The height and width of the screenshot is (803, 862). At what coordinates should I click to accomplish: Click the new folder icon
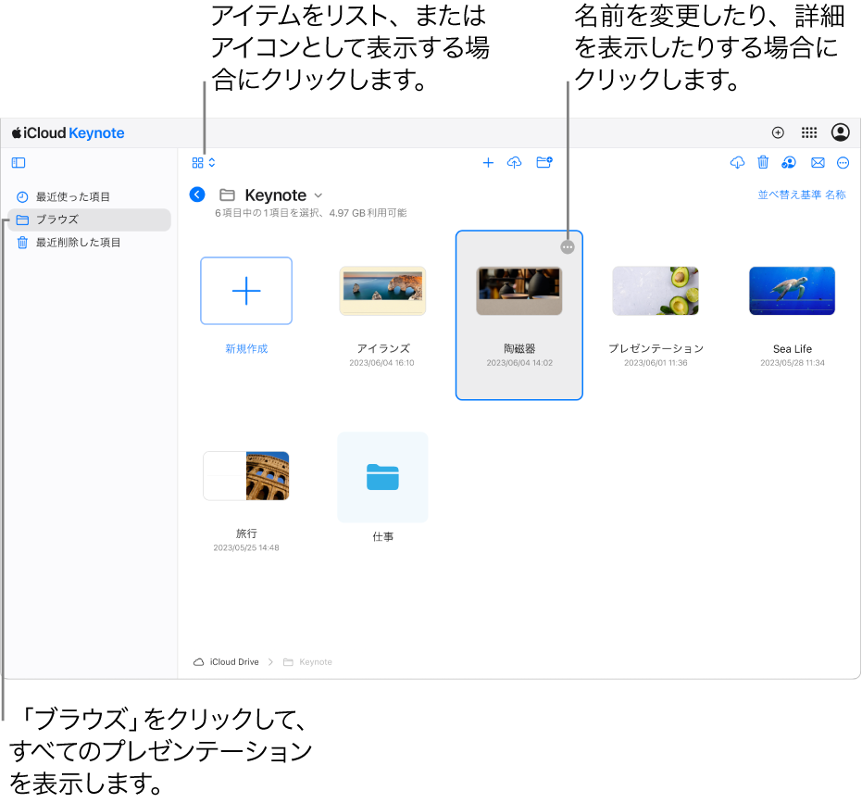coord(544,163)
